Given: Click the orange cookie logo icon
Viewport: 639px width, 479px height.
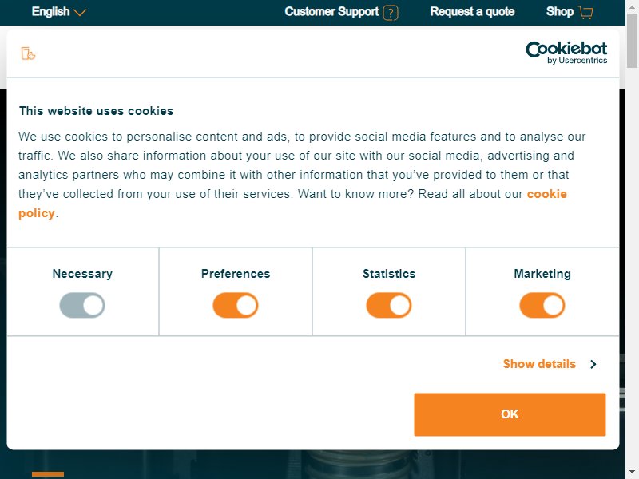Looking at the screenshot, I should [28, 53].
